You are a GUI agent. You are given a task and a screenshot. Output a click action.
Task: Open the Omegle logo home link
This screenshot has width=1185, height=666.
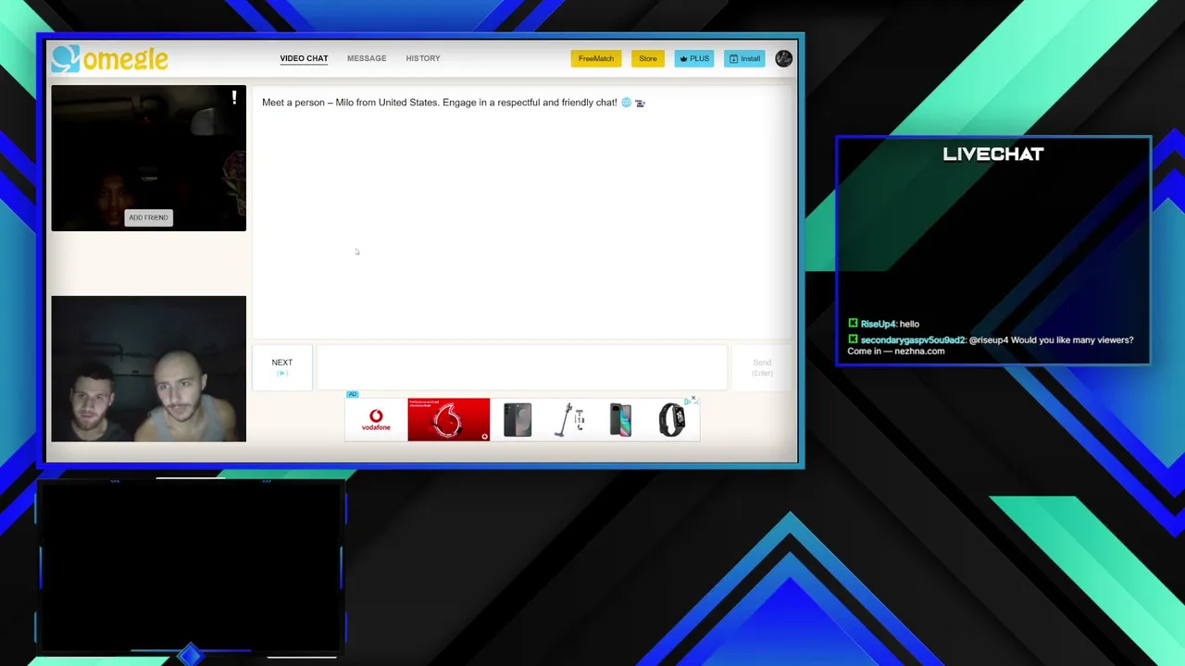[x=110, y=58]
